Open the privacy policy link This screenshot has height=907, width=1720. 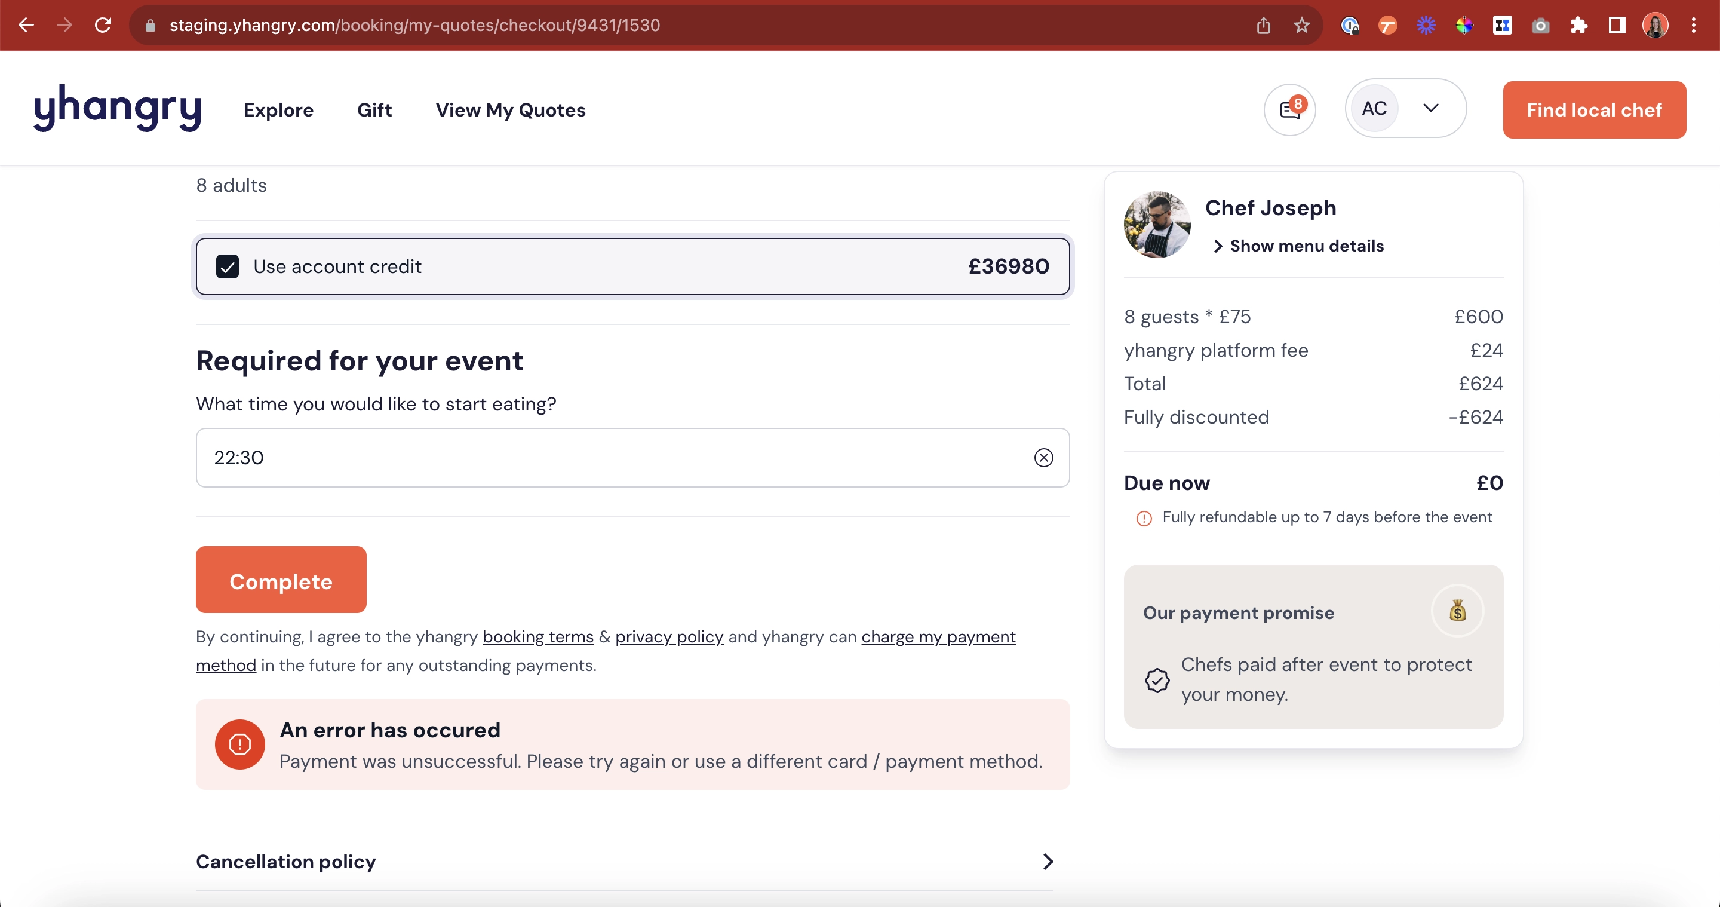coord(669,636)
